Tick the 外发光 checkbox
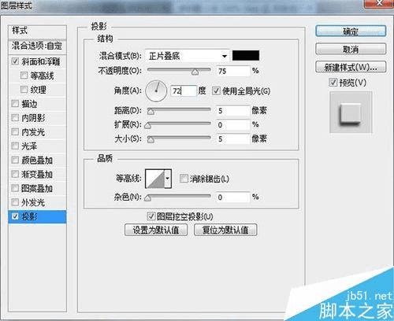394x321 pixels. 15,202
